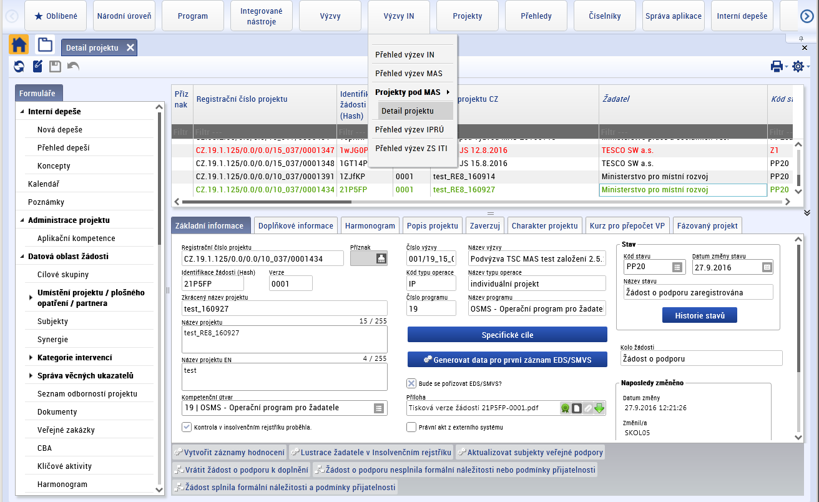Open the folder icon next to Home
This screenshot has height=502, width=819.
coord(45,45)
